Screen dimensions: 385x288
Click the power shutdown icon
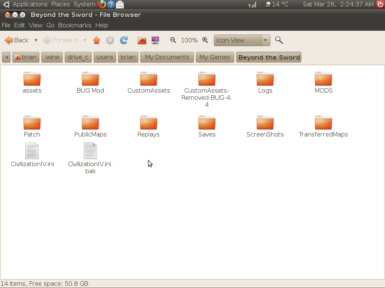380,4
